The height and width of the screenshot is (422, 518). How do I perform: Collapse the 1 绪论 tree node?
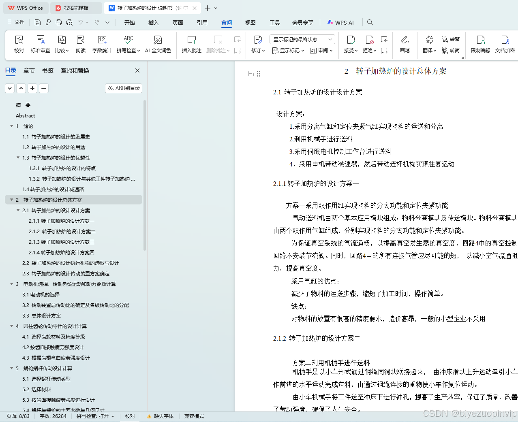coord(12,126)
